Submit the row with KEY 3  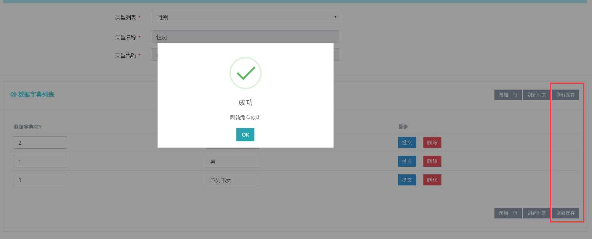coord(407,180)
